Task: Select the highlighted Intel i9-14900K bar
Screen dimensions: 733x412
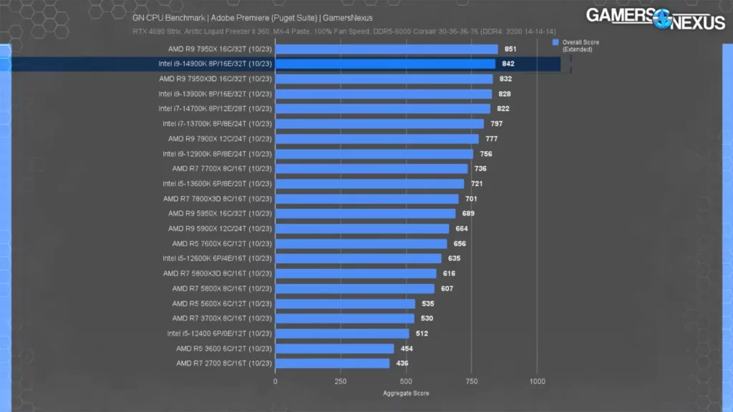Action: tap(385, 64)
